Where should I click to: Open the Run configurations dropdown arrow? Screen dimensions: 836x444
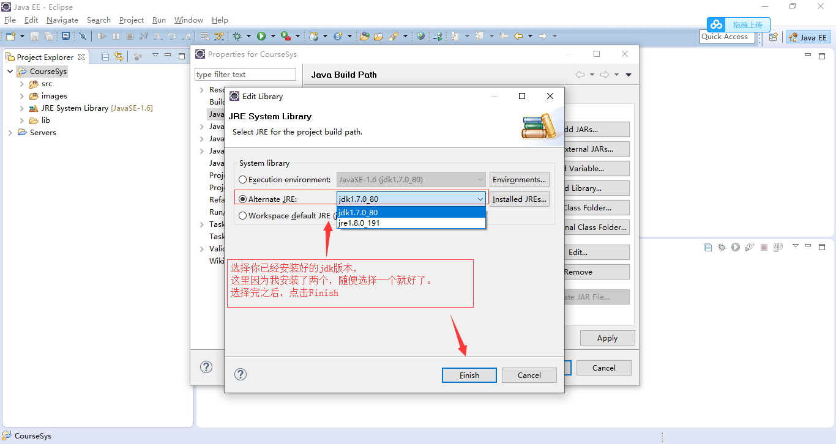(273, 36)
